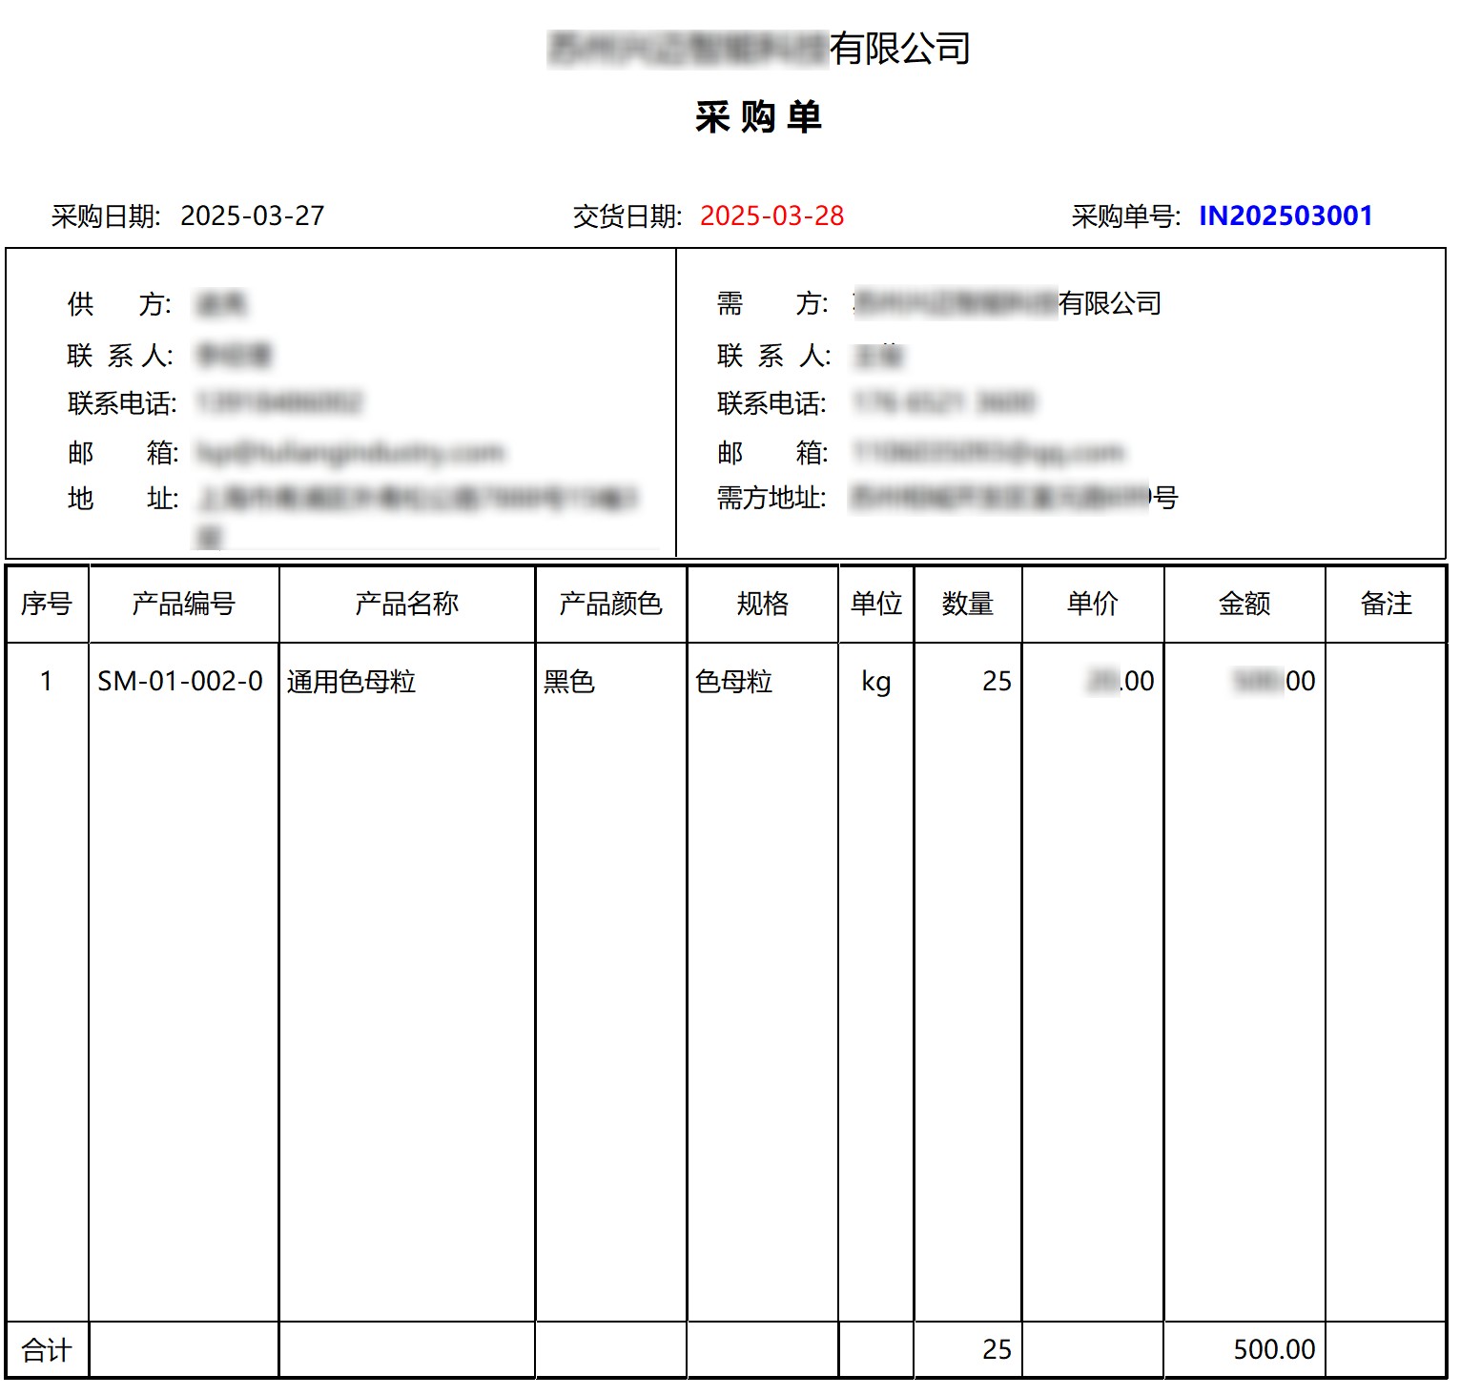Click the kg unit cell
This screenshot has height=1395, width=1460.
[875, 681]
